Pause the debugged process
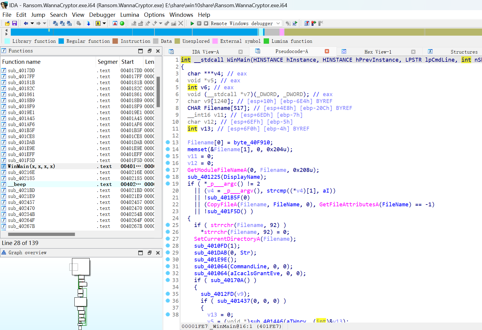 tap(199, 23)
